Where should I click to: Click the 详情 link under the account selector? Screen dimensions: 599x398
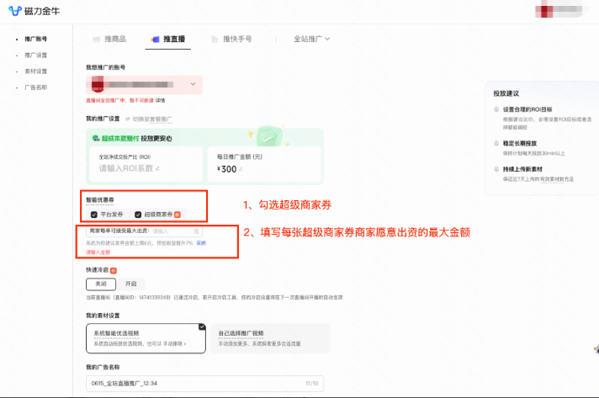coord(160,100)
